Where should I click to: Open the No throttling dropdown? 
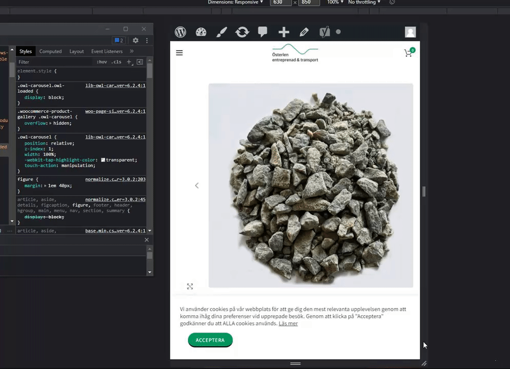[x=364, y=2]
